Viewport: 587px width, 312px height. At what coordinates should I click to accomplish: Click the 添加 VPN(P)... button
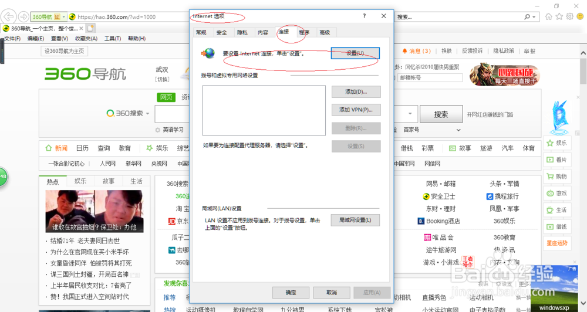click(356, 110)
